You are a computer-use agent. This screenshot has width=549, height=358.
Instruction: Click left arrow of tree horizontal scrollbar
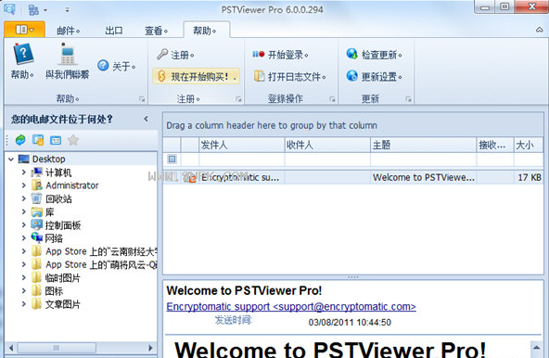click(11, 348)
